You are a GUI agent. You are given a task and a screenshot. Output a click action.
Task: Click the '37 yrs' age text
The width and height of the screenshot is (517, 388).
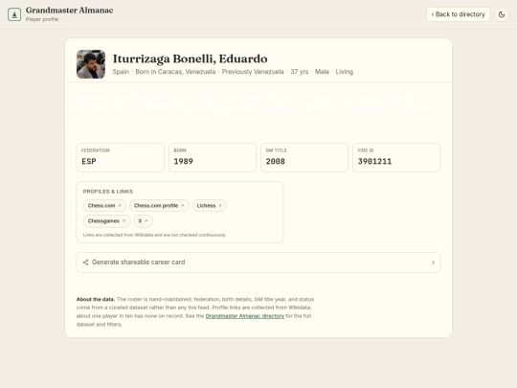tap(300, 72)
